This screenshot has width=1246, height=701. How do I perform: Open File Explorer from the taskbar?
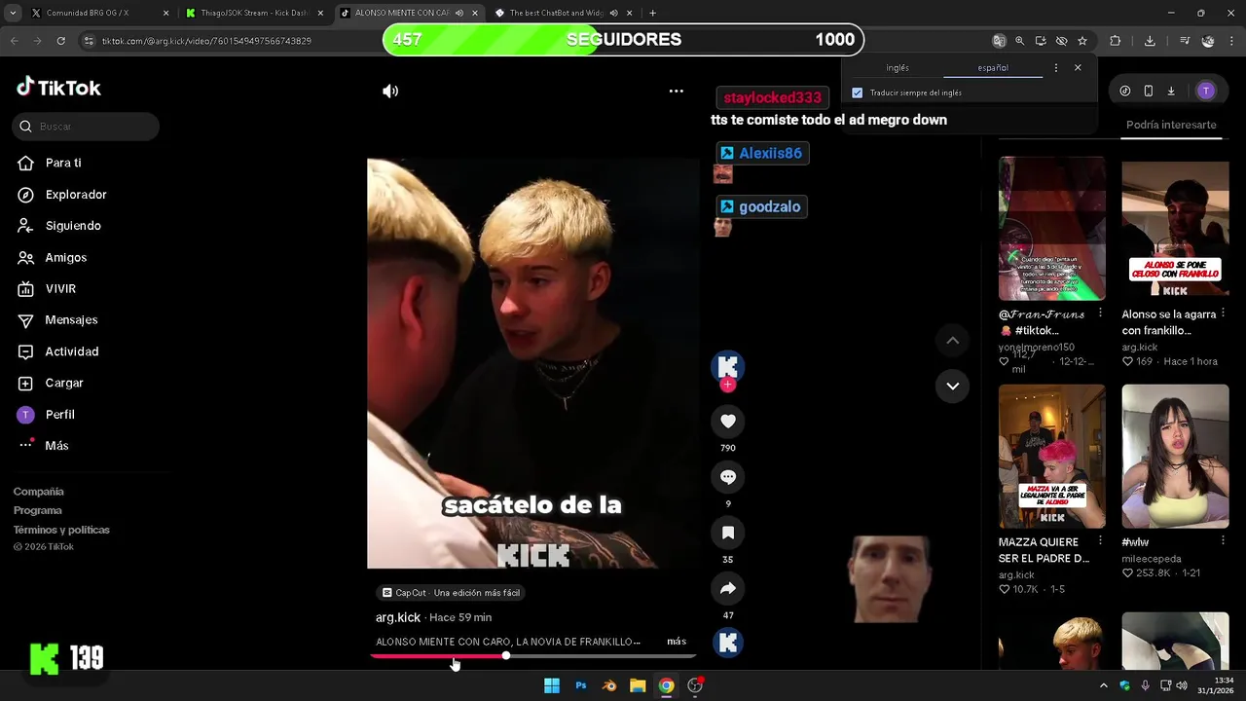[638, 685]
